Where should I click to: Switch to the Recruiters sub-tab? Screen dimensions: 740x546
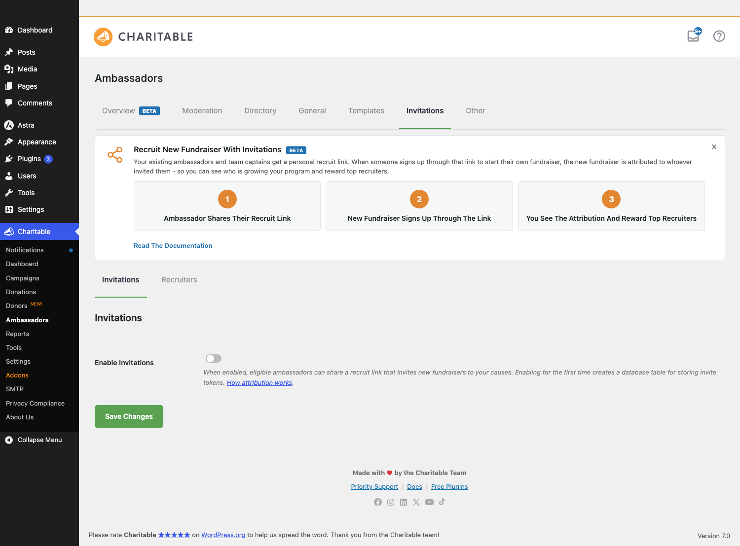(x=179, y=280)
